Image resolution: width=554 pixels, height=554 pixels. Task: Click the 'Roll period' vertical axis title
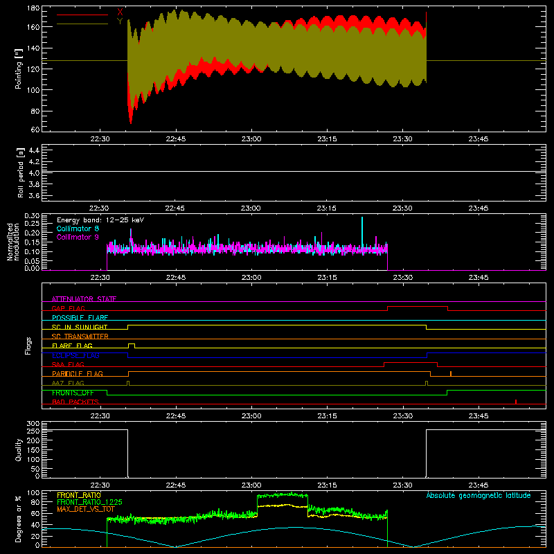(21, 172)
